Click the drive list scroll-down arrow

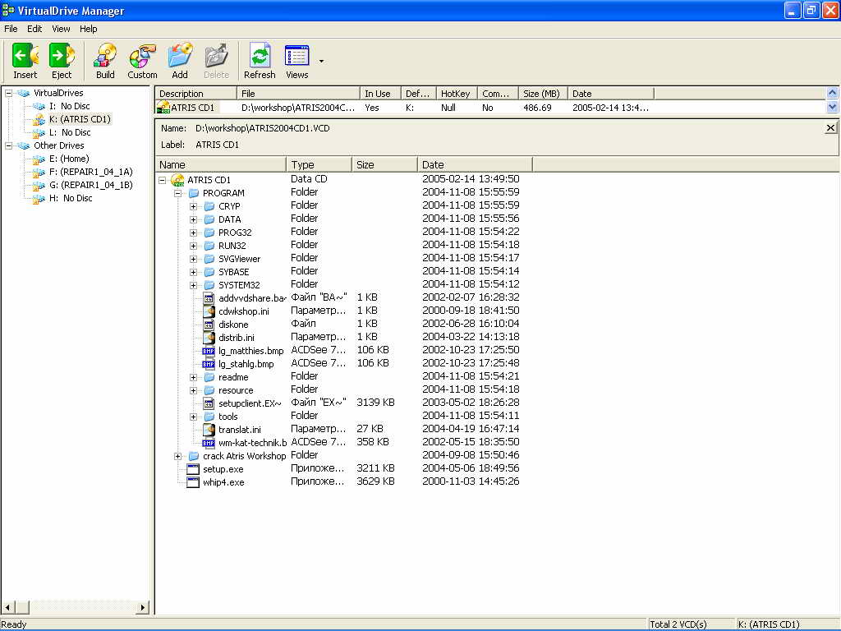[x=832, y=108]
